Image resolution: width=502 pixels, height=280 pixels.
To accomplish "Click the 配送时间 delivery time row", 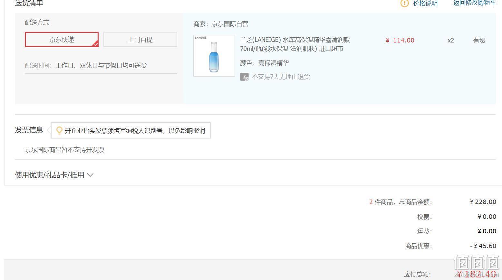I will coord(101,66).
